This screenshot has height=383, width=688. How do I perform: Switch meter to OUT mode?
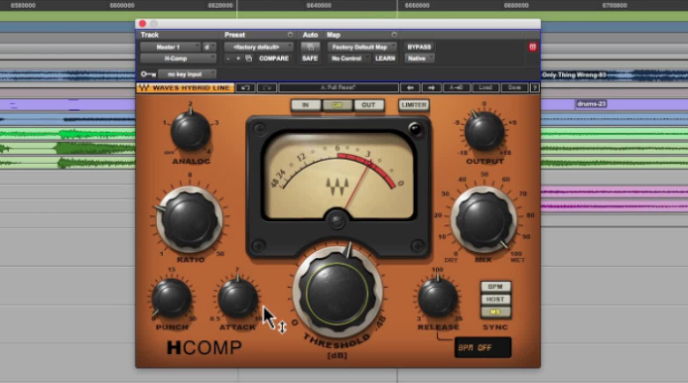point(368,105)
